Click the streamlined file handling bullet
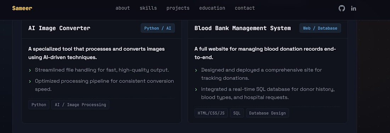 click(102, 70)
